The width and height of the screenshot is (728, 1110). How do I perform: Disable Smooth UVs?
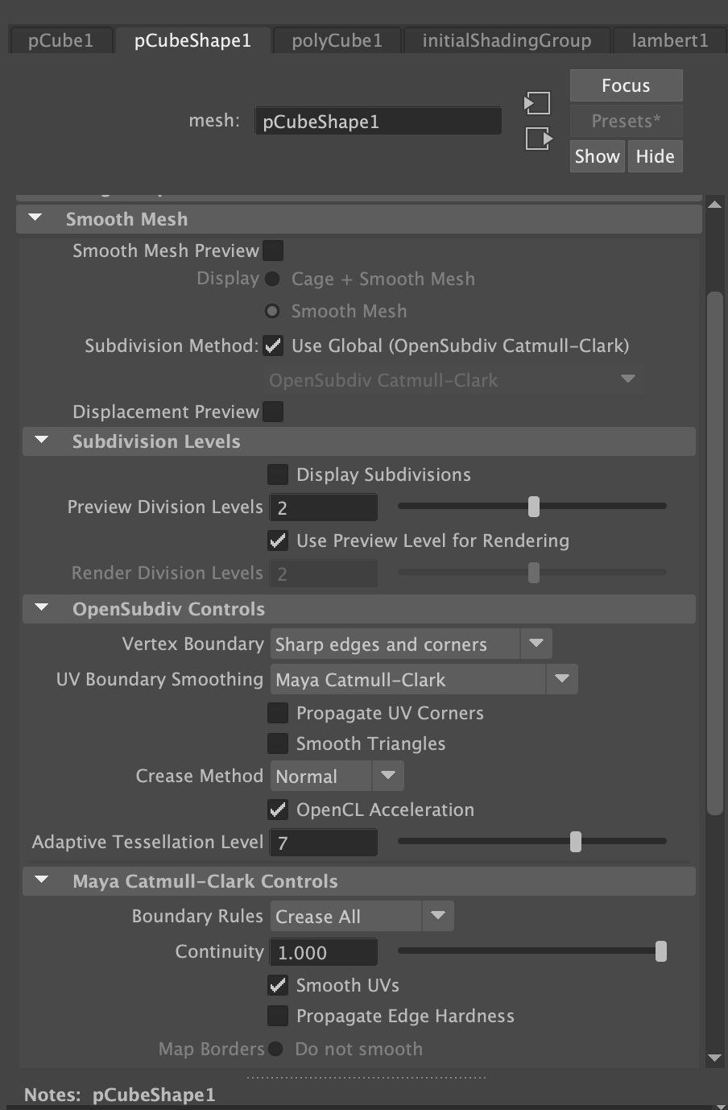(x=277, y=984)
